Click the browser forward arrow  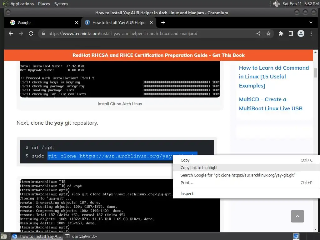tap(21, 33)
